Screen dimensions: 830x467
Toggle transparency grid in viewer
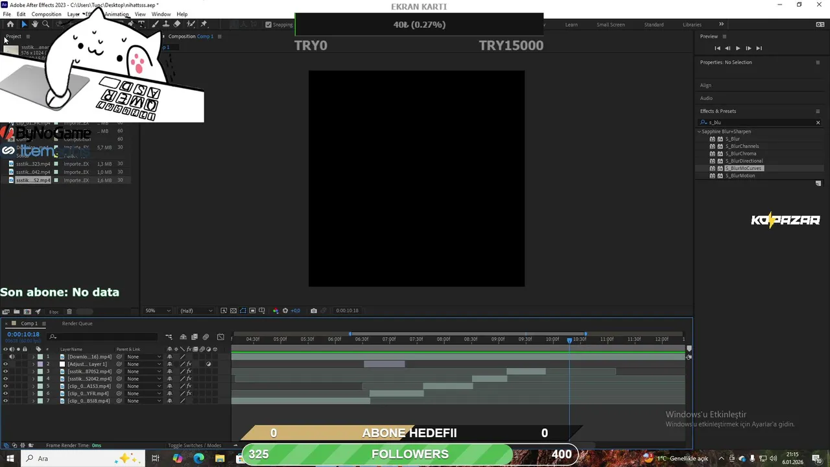233,311
